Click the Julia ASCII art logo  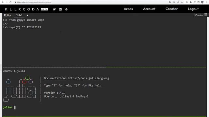(x=20, y=89)
